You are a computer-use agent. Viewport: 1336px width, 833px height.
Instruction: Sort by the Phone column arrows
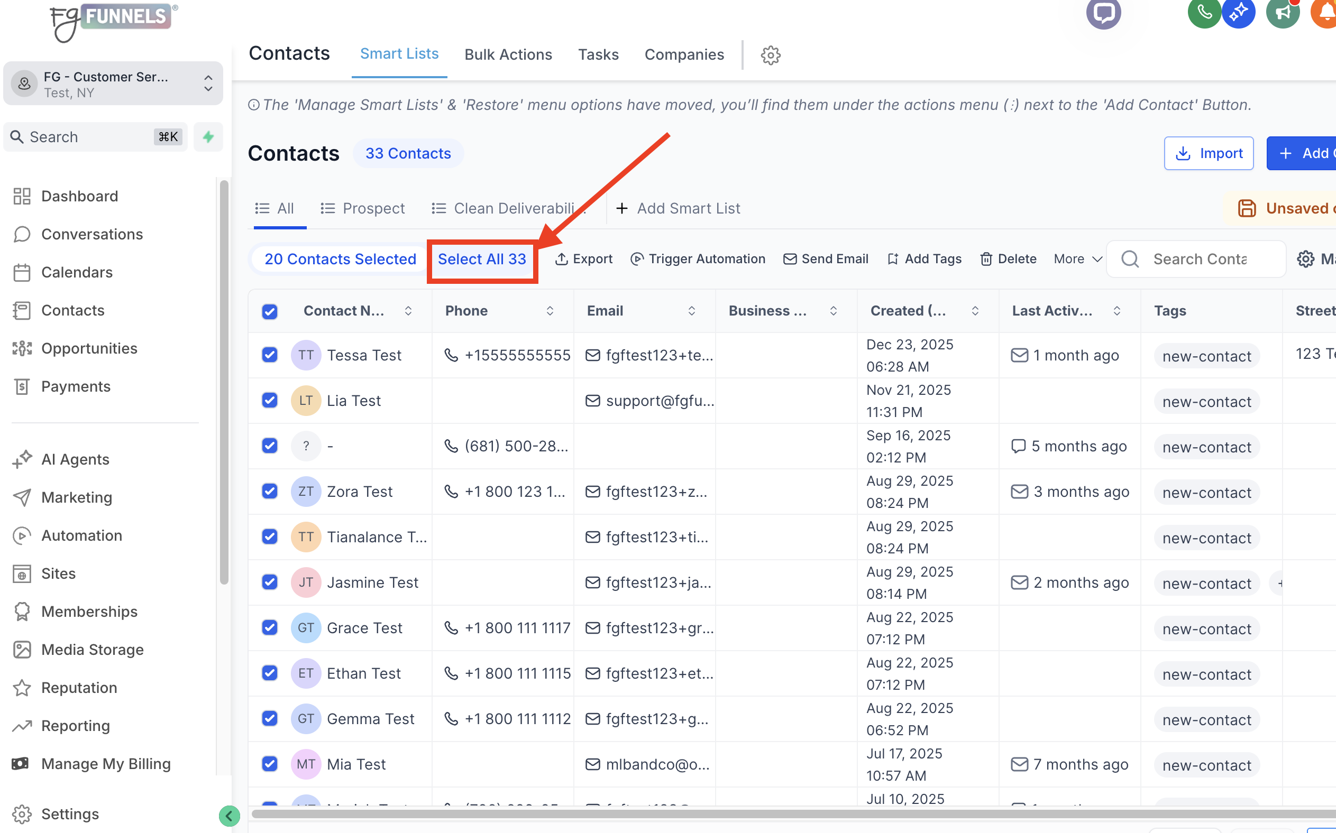pyautogui.click(x=550, y=311)
